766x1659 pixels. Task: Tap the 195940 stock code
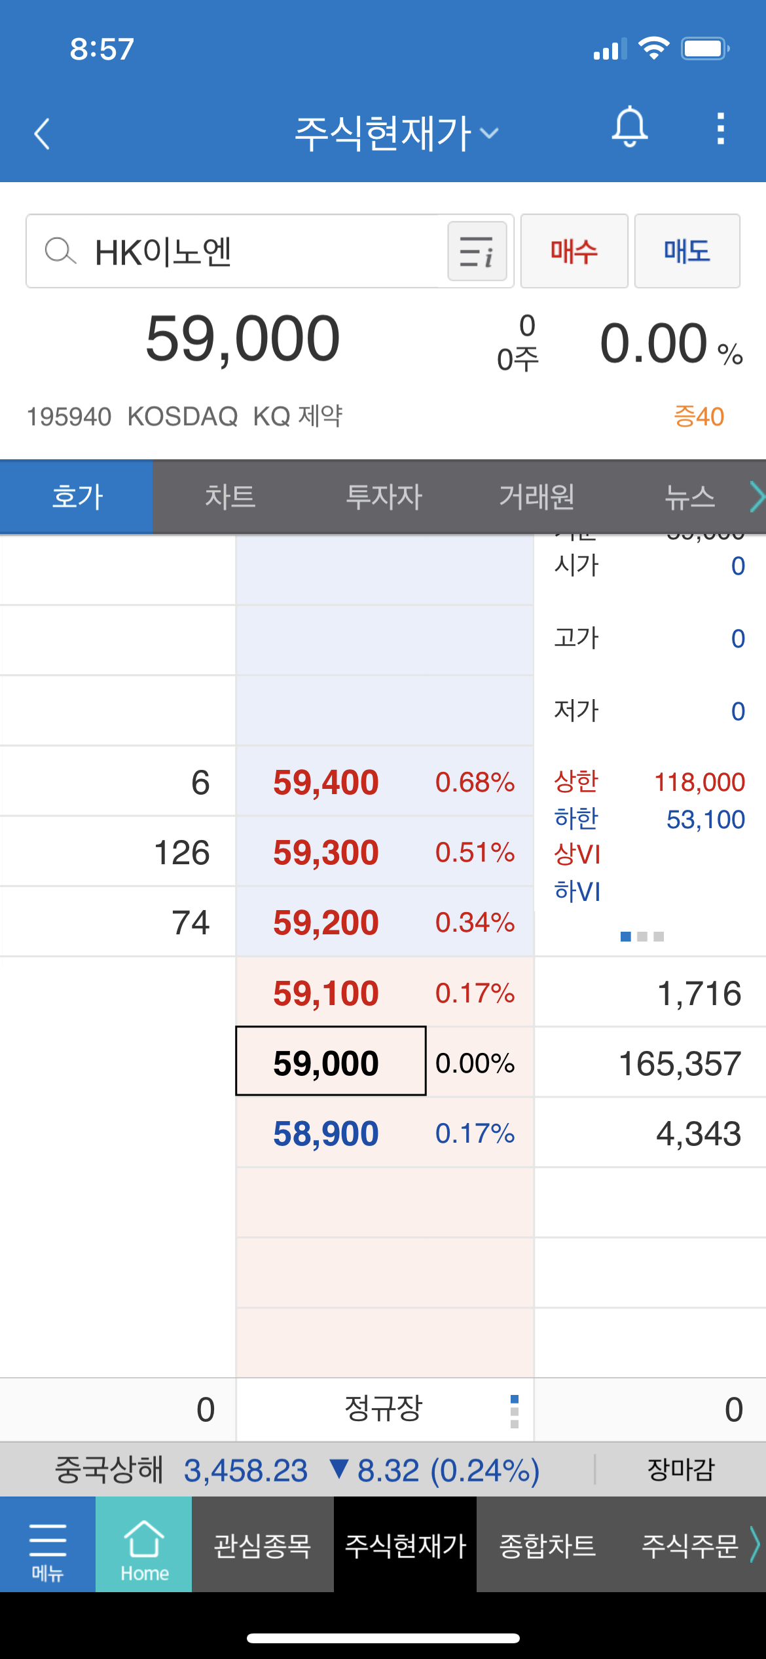click(69, 417)
